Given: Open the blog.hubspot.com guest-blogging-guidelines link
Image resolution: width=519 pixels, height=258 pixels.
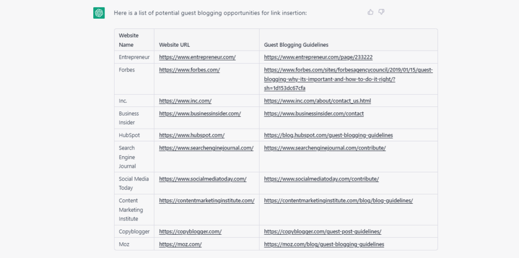Looking at the screenshot, I should [x=328, y=135].
